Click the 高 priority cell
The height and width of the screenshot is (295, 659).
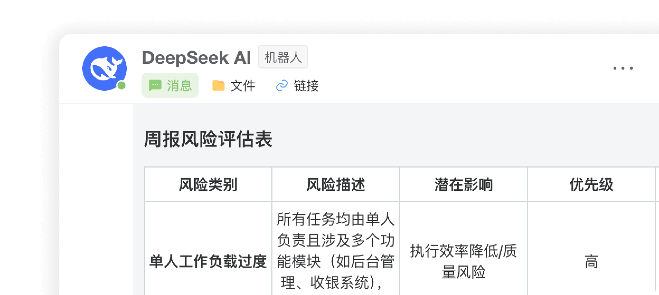point(591,262)
